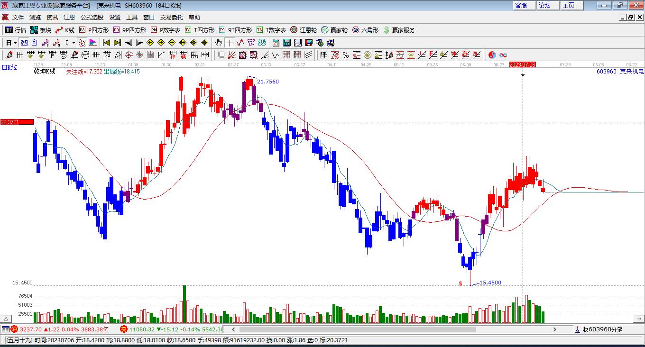Step chart back with black left arrow
Viewport: 645px width, 347px height.
pos(128,43)
